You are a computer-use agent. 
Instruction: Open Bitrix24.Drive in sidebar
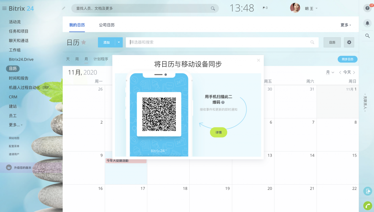click(x=21, y=59)
